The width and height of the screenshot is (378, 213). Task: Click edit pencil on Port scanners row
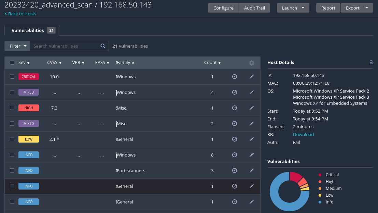[251, 170]
